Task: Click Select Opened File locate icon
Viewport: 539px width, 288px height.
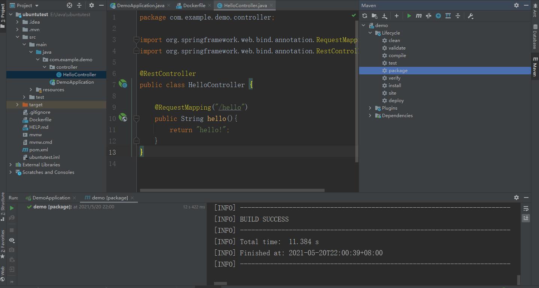Action: click(x=69, y=5)
